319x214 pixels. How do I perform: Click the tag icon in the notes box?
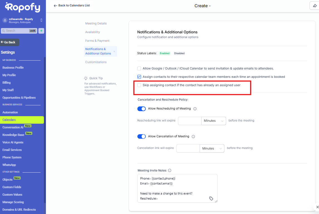click(x=211, y=198)
